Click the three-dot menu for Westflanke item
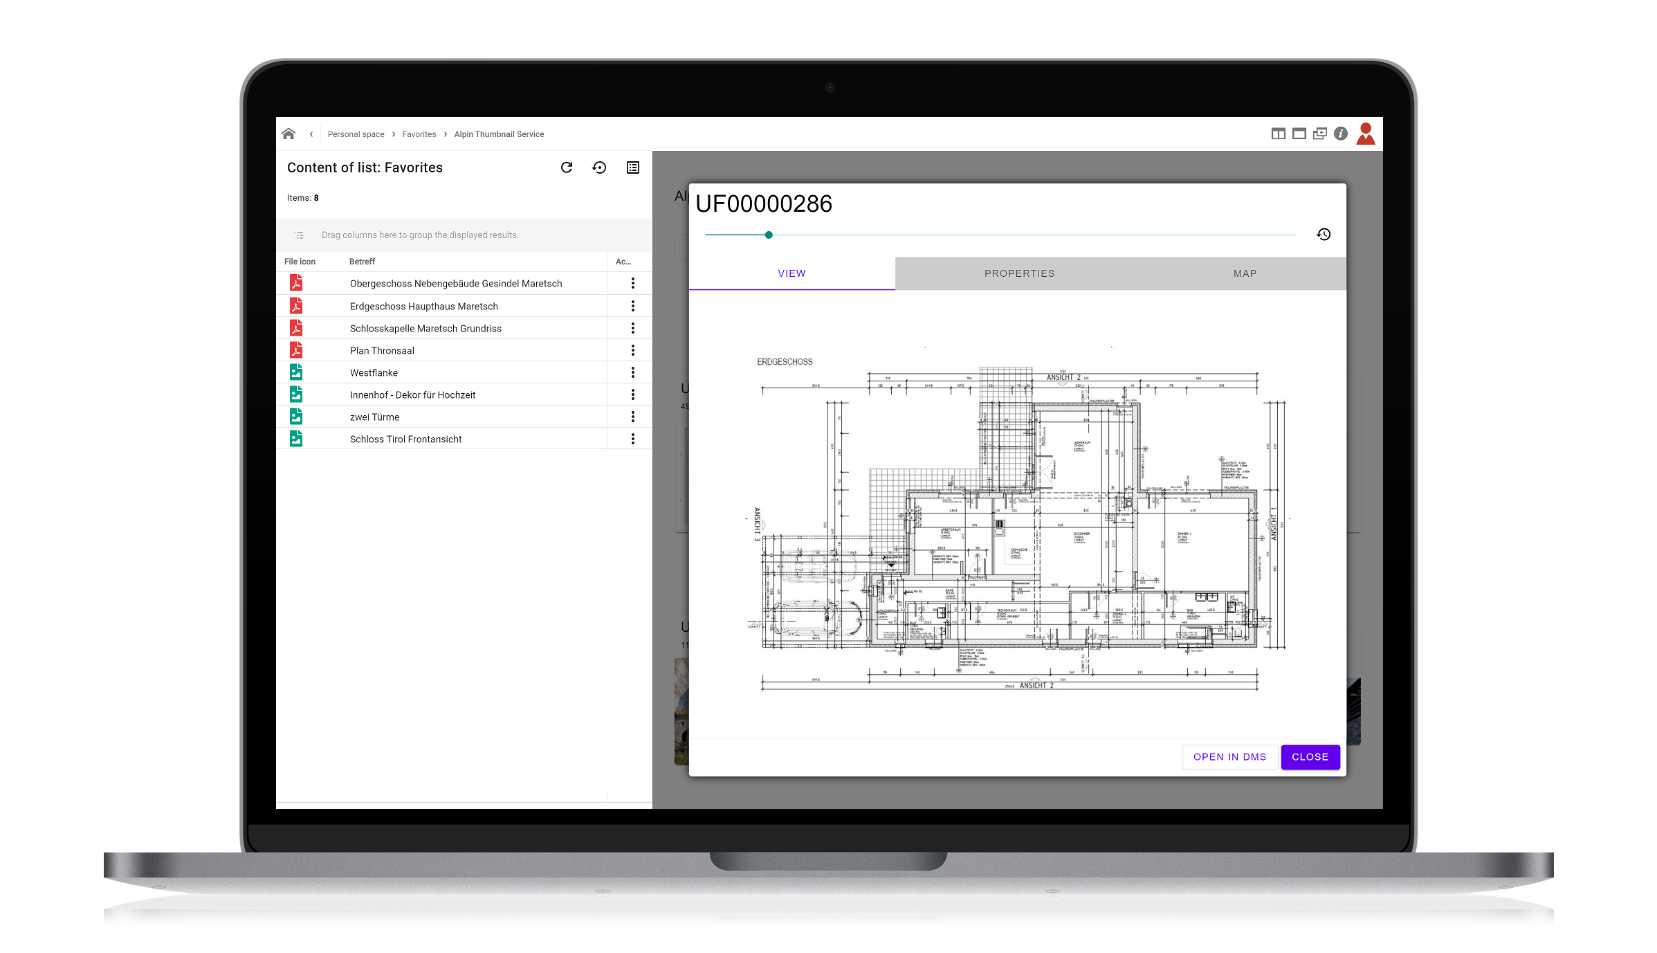The image size is (1657, 953). tap(634, 372)
